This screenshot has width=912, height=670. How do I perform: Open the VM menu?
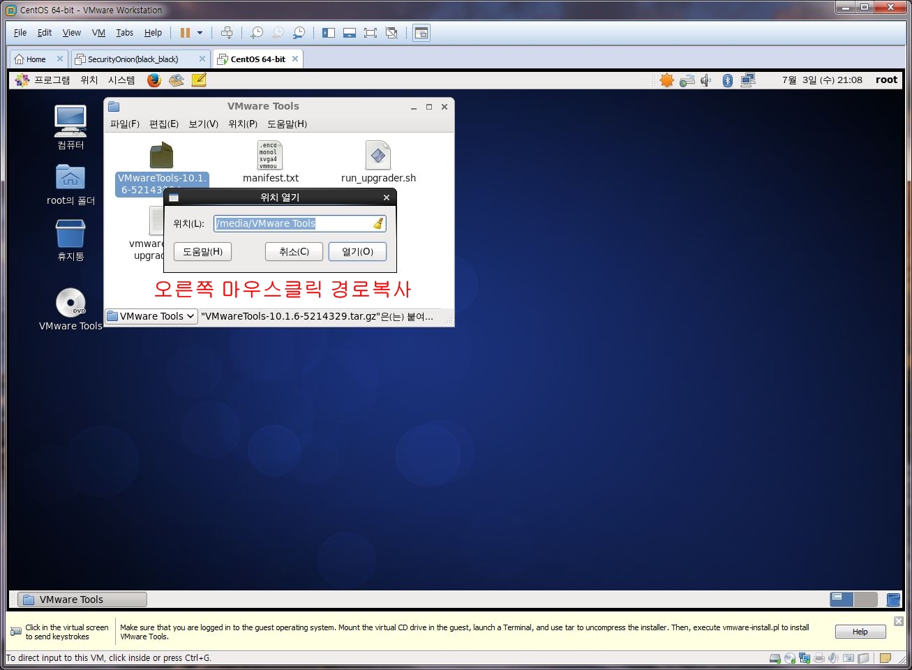pyautogui.click(x=98, y=33)
